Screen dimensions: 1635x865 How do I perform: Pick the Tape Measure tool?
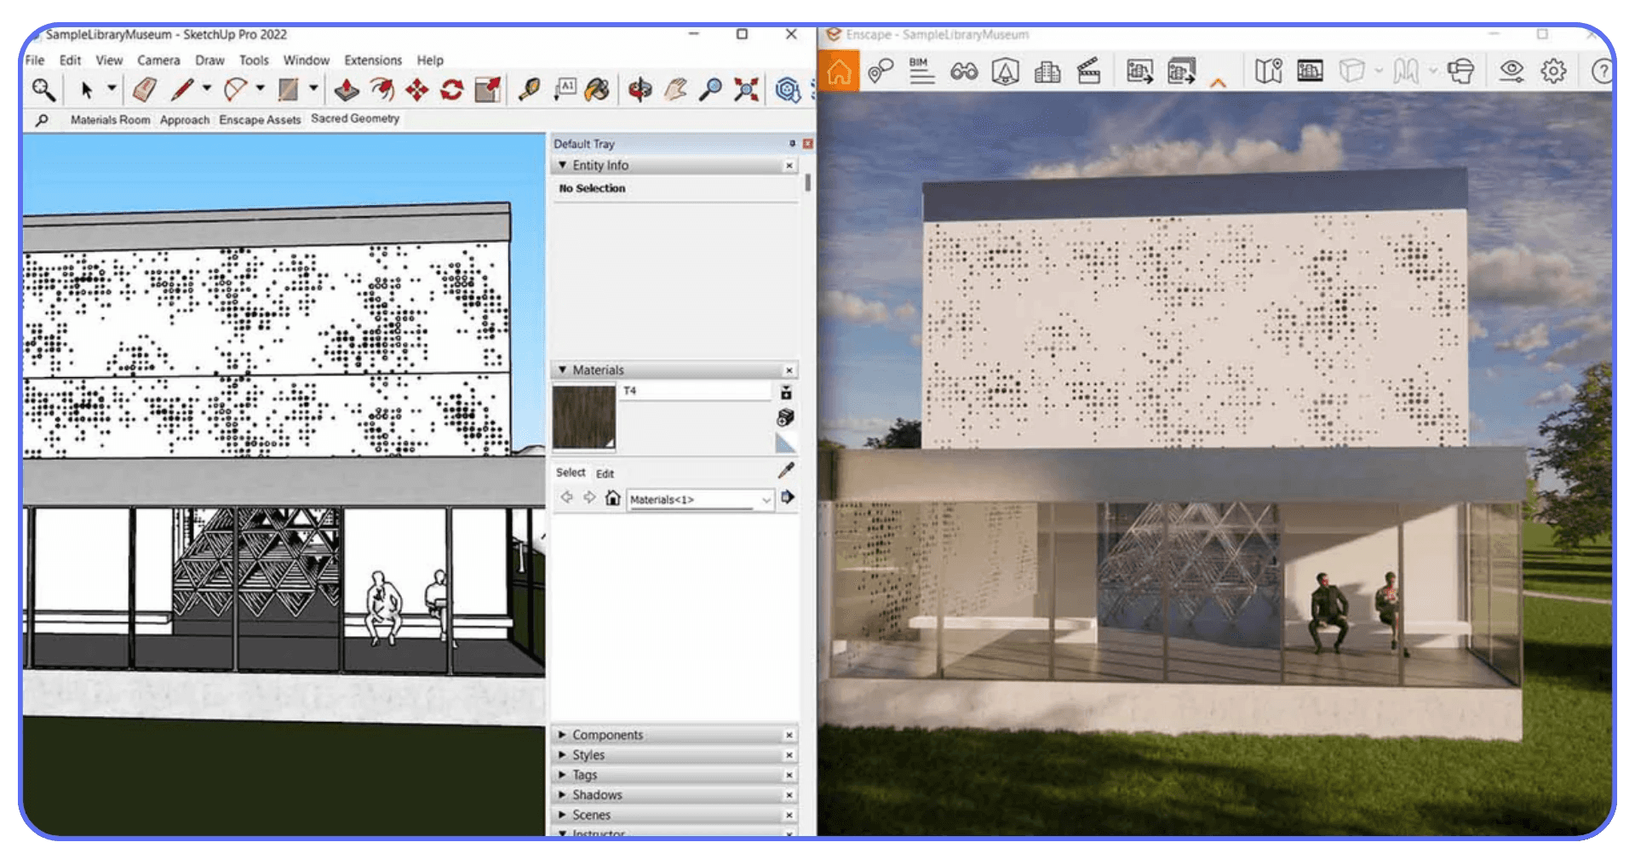pos(529,89)
